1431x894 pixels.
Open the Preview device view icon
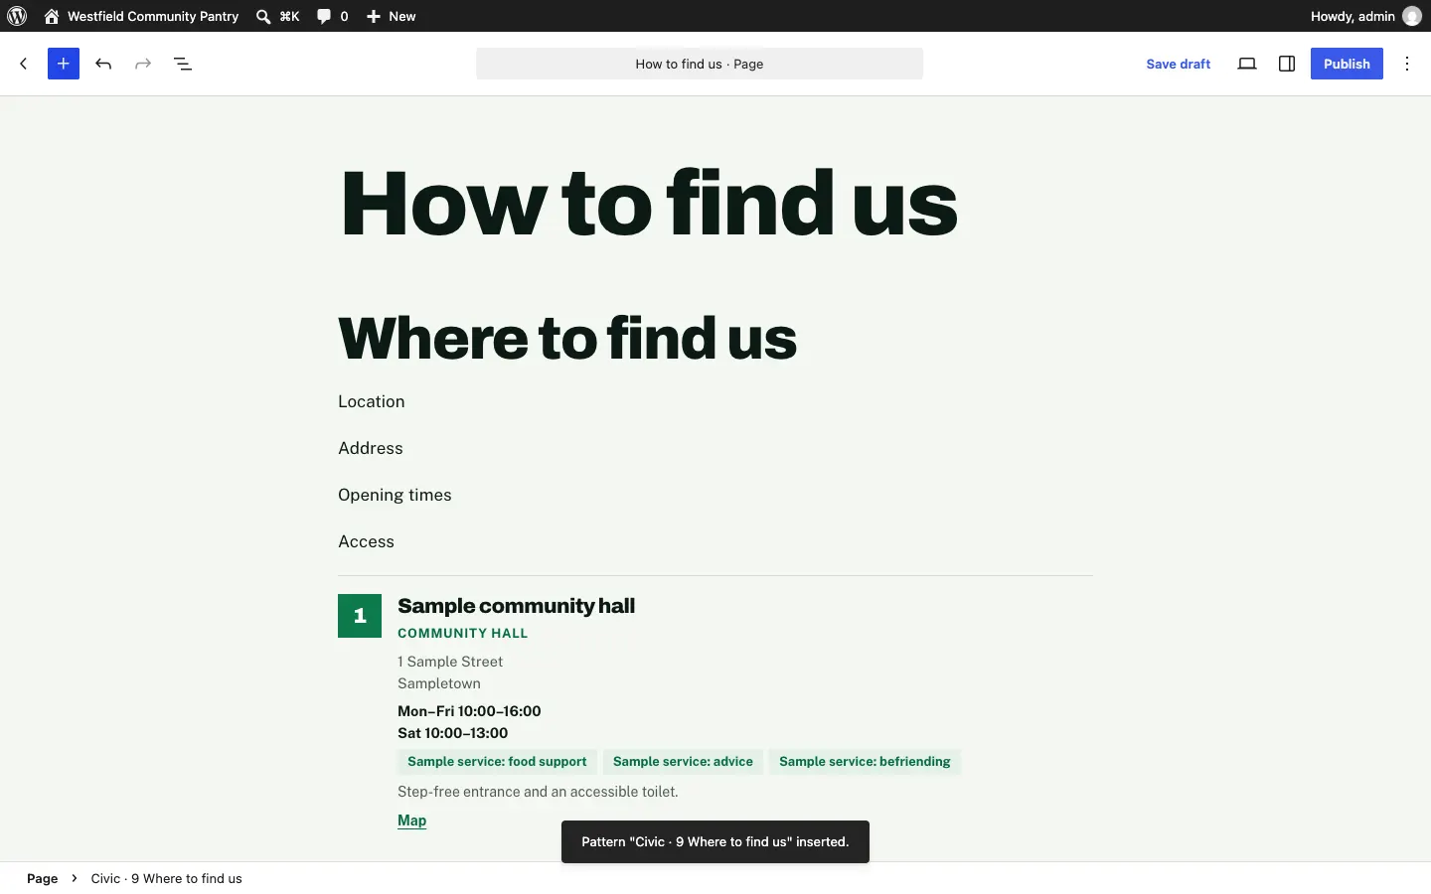click(1247, 64)
